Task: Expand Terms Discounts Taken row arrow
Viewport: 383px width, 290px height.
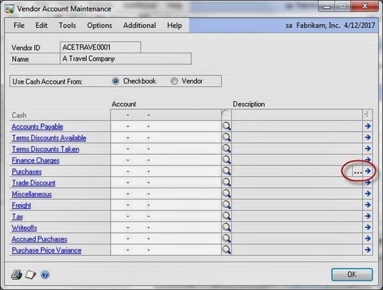Action: point(367,149)
